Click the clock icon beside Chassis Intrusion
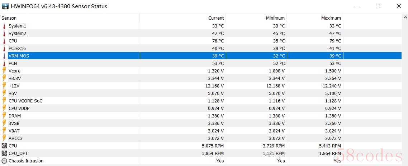 (4, 161)
